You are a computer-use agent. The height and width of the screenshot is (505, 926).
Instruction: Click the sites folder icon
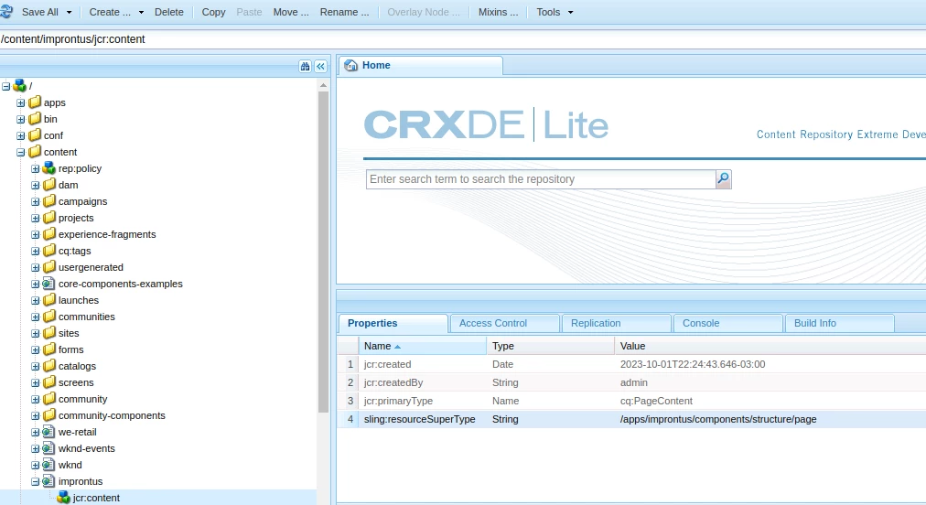(49, 333)
